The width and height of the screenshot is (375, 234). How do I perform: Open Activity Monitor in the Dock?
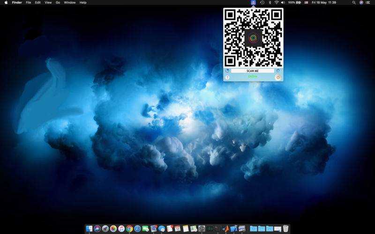coord(210,228)
